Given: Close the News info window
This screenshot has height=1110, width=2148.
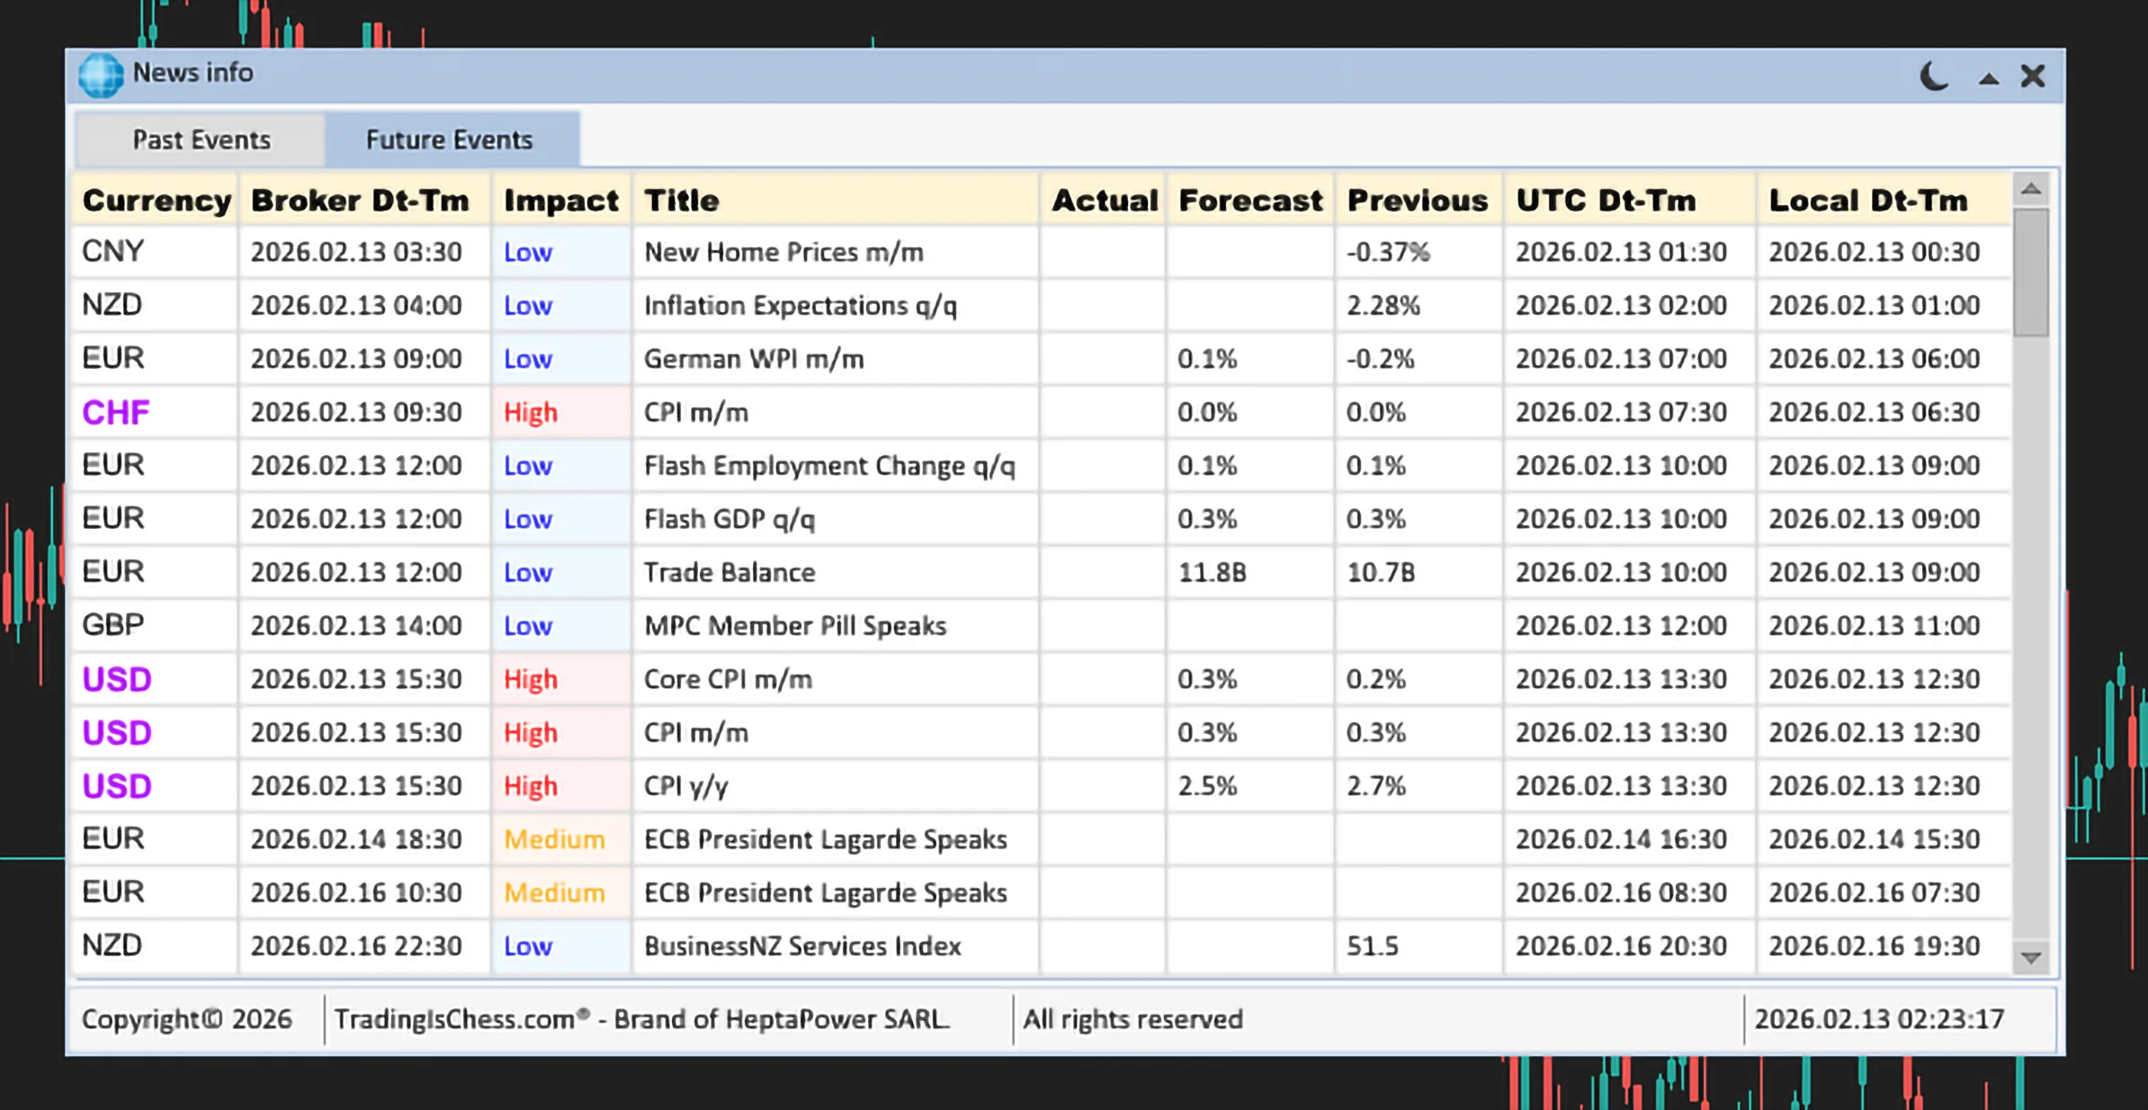Looking at the screenshot, I should coord(2033,76).
